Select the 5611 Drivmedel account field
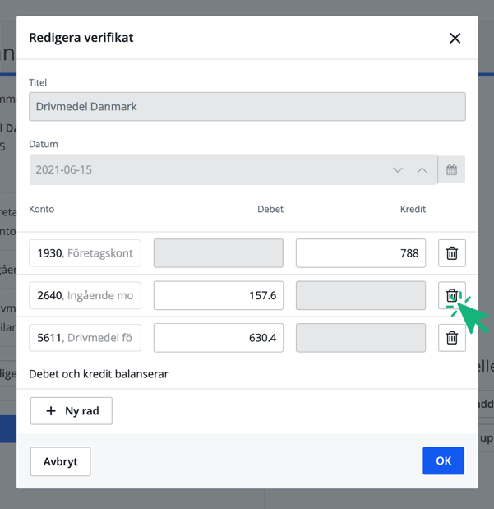494x509 pixels. pos(85,337)
